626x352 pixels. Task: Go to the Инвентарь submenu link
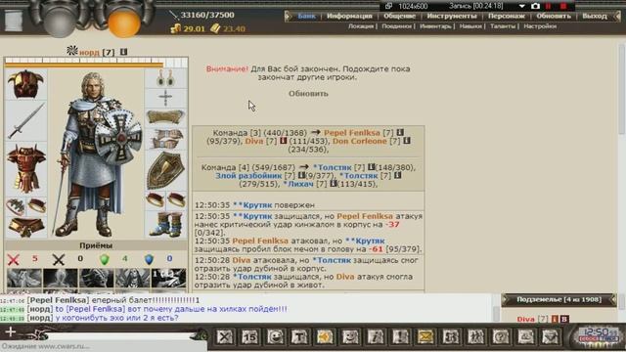pos(435,26)
